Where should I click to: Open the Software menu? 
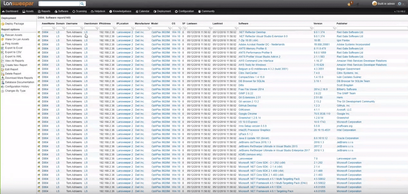point(61,11)
